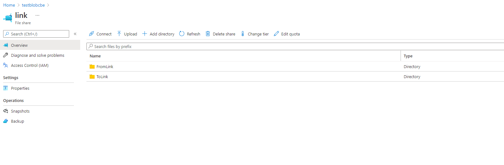Collapse the left sidebar menu
504x165 pixels.
pyautogui.click(x=75, y=34)
